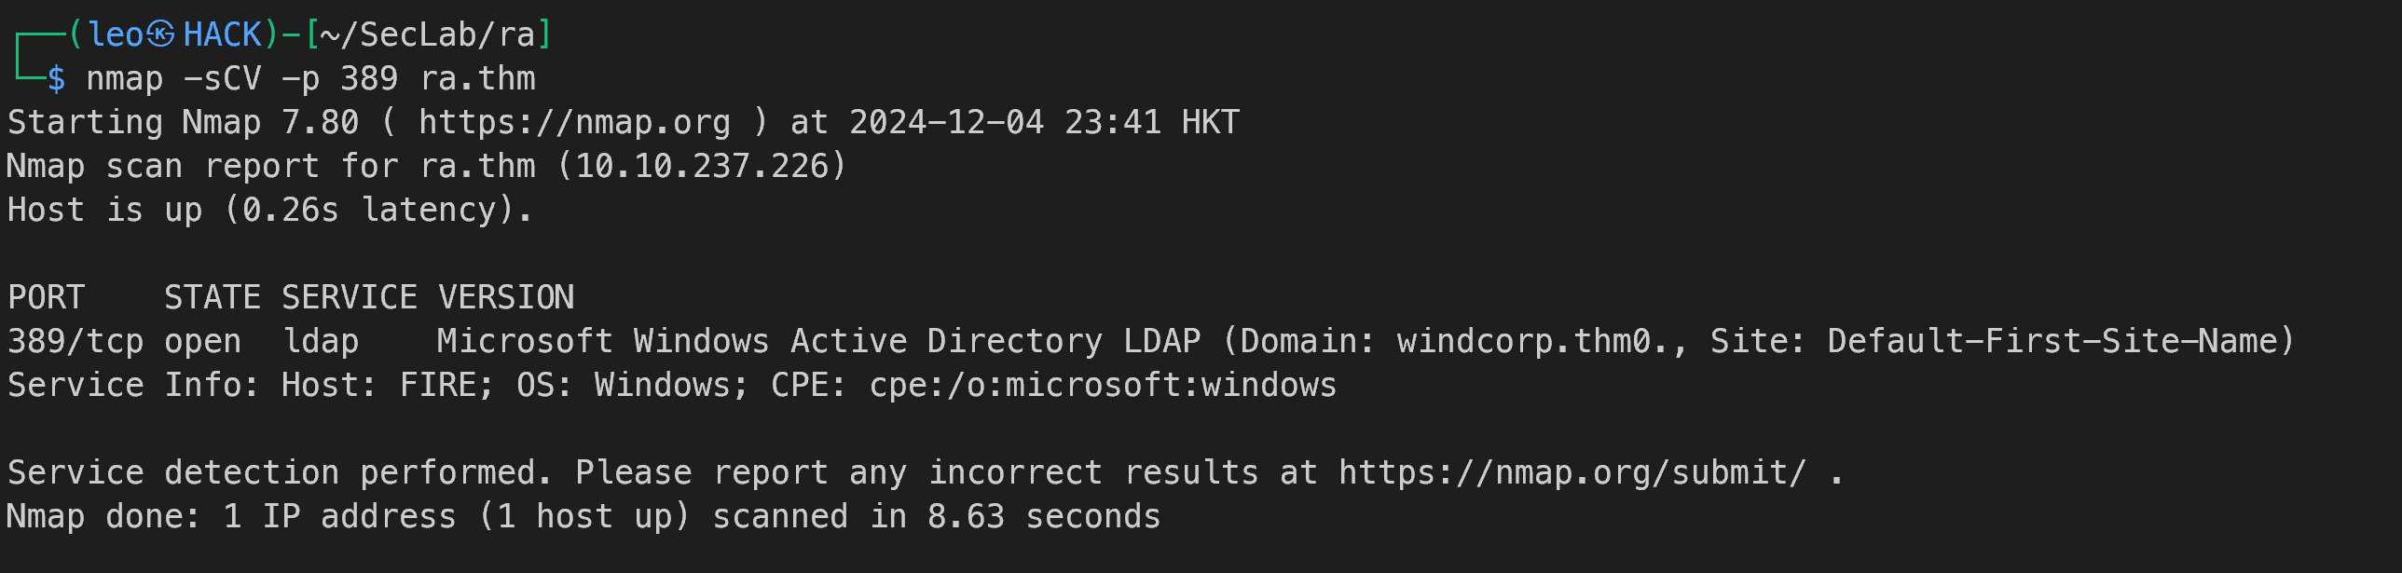The height and width of the screenshot is (573, 2402).
Task: Open the https://nmap.org/submit/ link
Action: pyautogui.click(x=1573, y=472)
